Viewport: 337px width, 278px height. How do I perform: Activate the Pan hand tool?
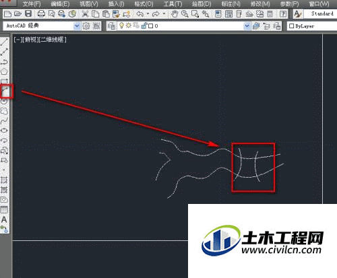pos(174,14)
